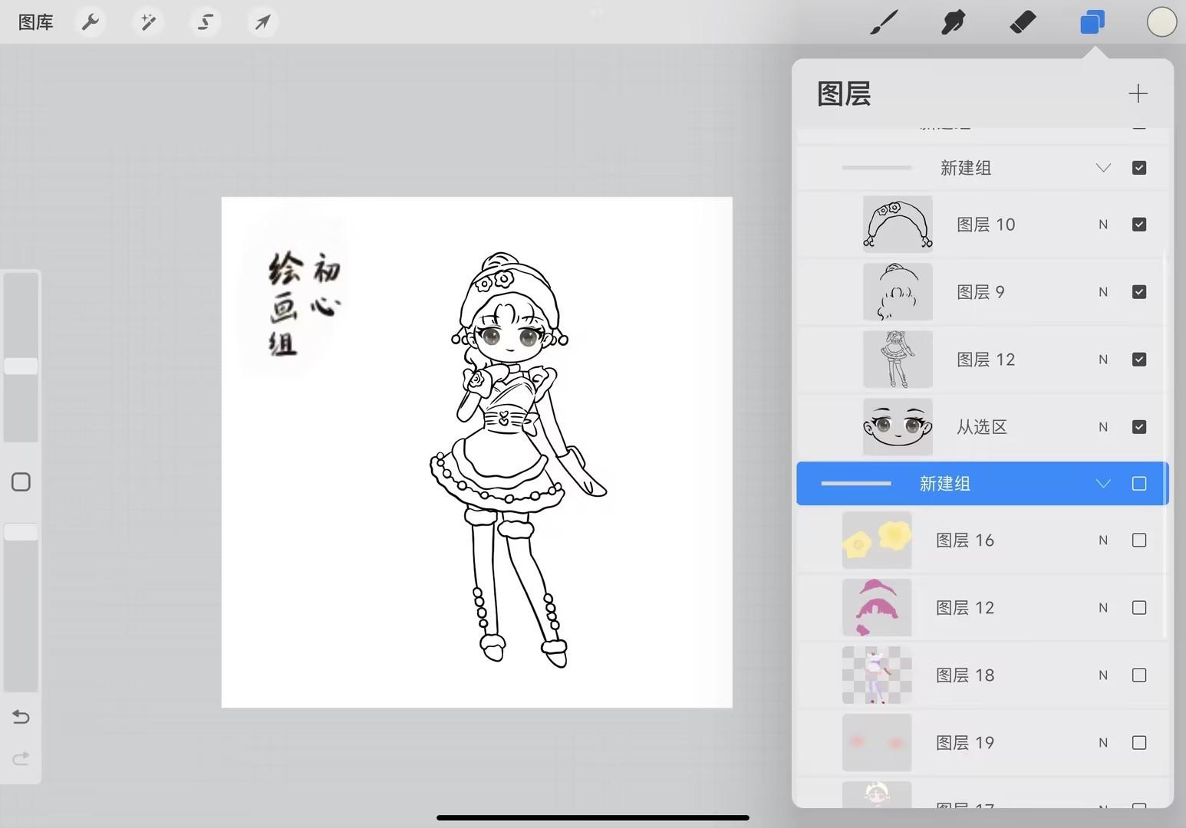Adjust the brush opacity slider handle
1186x828 pixels.
[x=21, y=532]
